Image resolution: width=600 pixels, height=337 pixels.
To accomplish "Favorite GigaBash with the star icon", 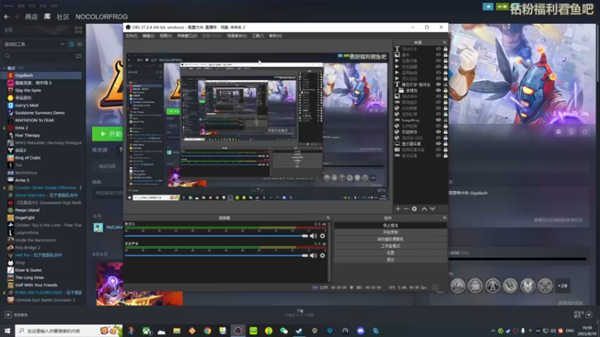I will [584, 132].
